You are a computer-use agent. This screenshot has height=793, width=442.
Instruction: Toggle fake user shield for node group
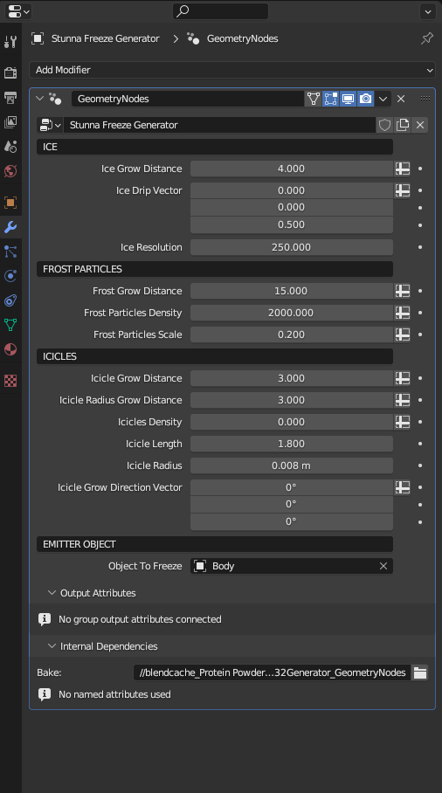pos(385,125)
